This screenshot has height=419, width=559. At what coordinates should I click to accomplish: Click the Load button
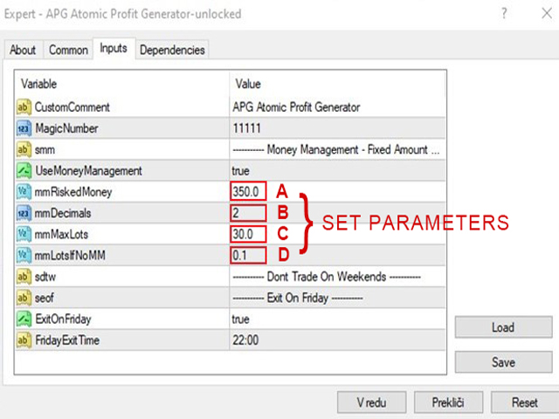(x=503, y=327)
